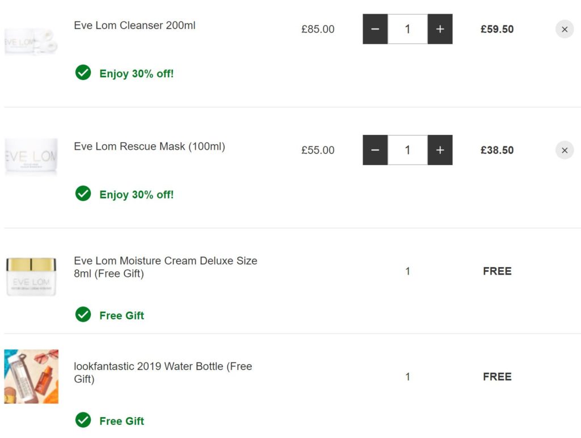Open the Eve Lom Rescue Mask (100ml) link
581x438 pixels.
pos(149,146)
